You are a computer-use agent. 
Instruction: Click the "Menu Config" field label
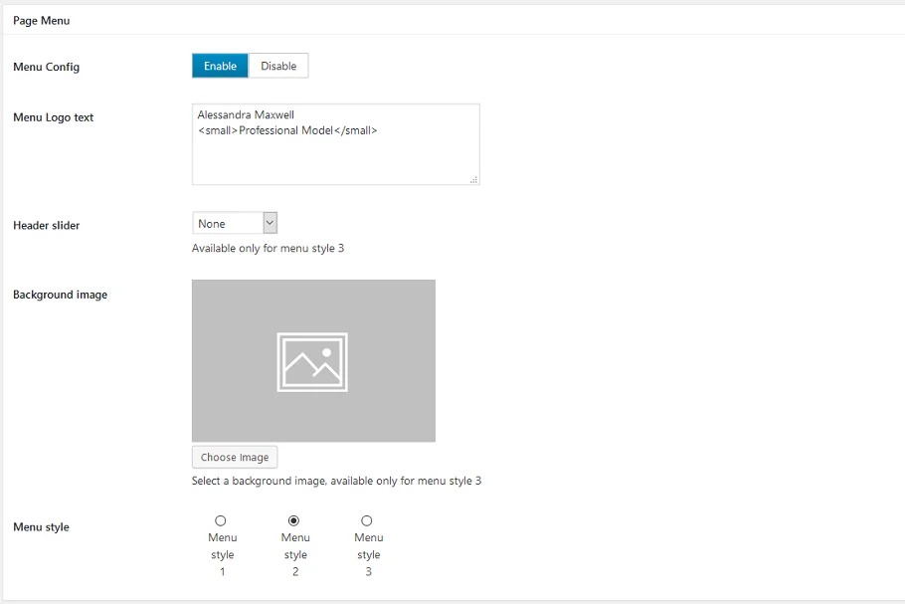click(46, 67)
